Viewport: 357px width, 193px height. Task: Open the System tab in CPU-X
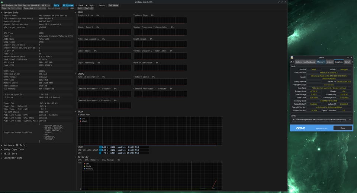click(330, 62)
